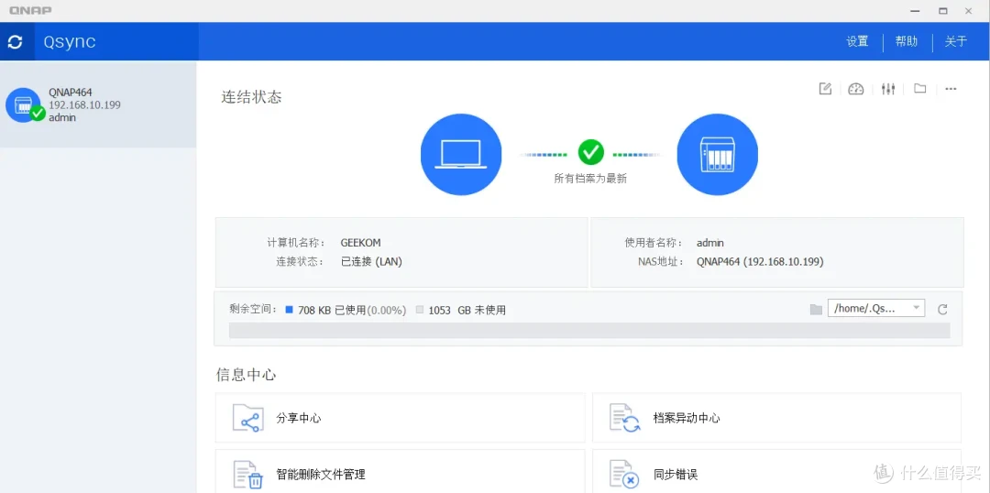Open the 设置 settings menu
This screenshot has height=493, width=990.
857,41
